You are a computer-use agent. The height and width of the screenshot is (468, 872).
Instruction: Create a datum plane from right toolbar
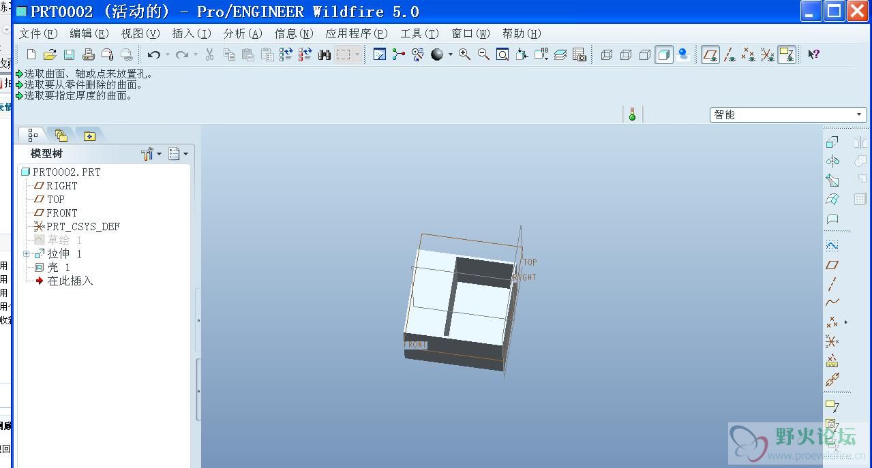832,265
